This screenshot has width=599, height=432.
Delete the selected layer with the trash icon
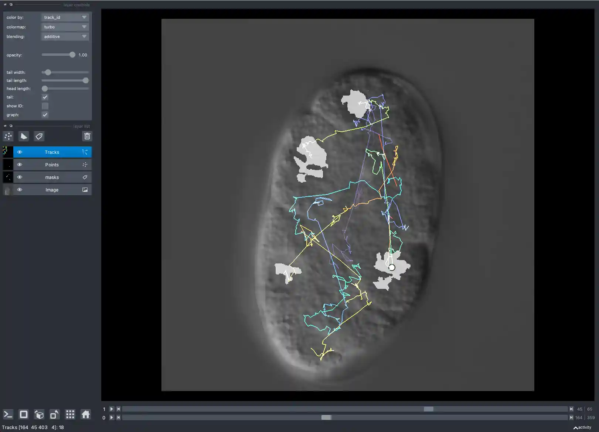(87, 136)
